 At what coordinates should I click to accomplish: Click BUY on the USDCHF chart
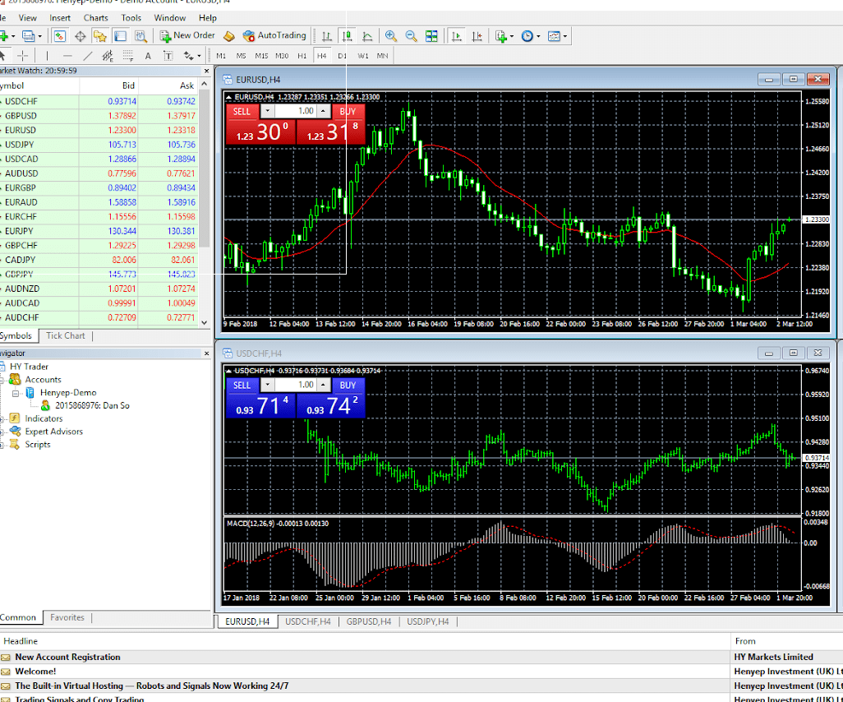point(348,386)
